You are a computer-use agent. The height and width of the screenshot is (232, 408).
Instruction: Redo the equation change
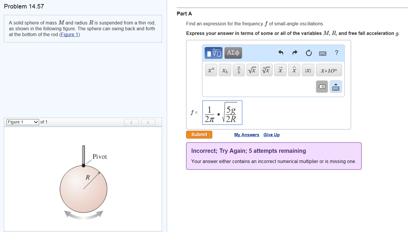click(295, 53)
